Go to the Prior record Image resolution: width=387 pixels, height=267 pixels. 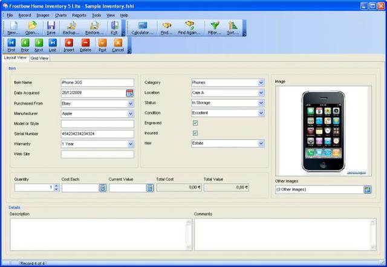(25, 45)
